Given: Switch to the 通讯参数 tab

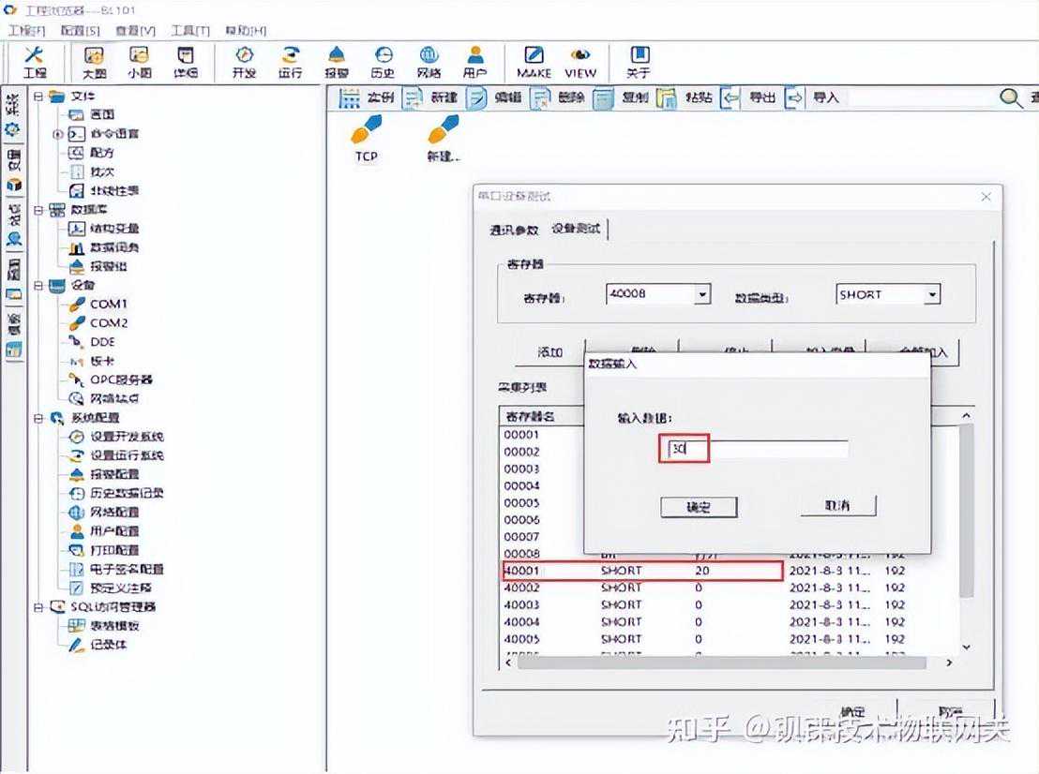Looking at the screenshot, I should [513, 230].
